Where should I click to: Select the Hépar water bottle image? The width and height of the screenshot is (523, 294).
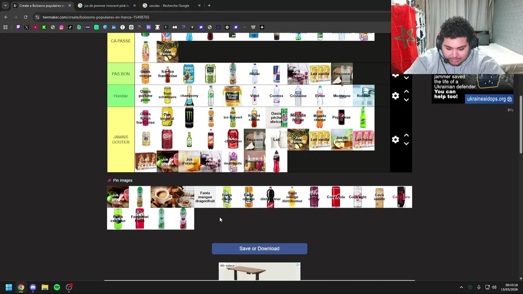pyautogui.click(x=255, y=74)
